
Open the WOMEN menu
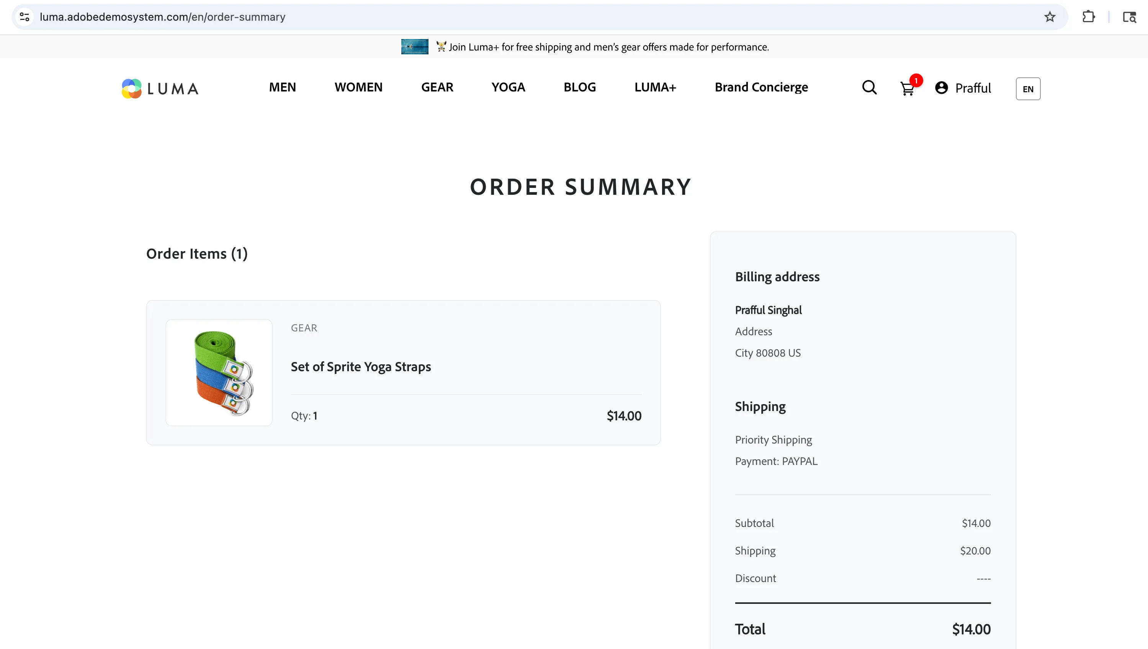point(358,87)
